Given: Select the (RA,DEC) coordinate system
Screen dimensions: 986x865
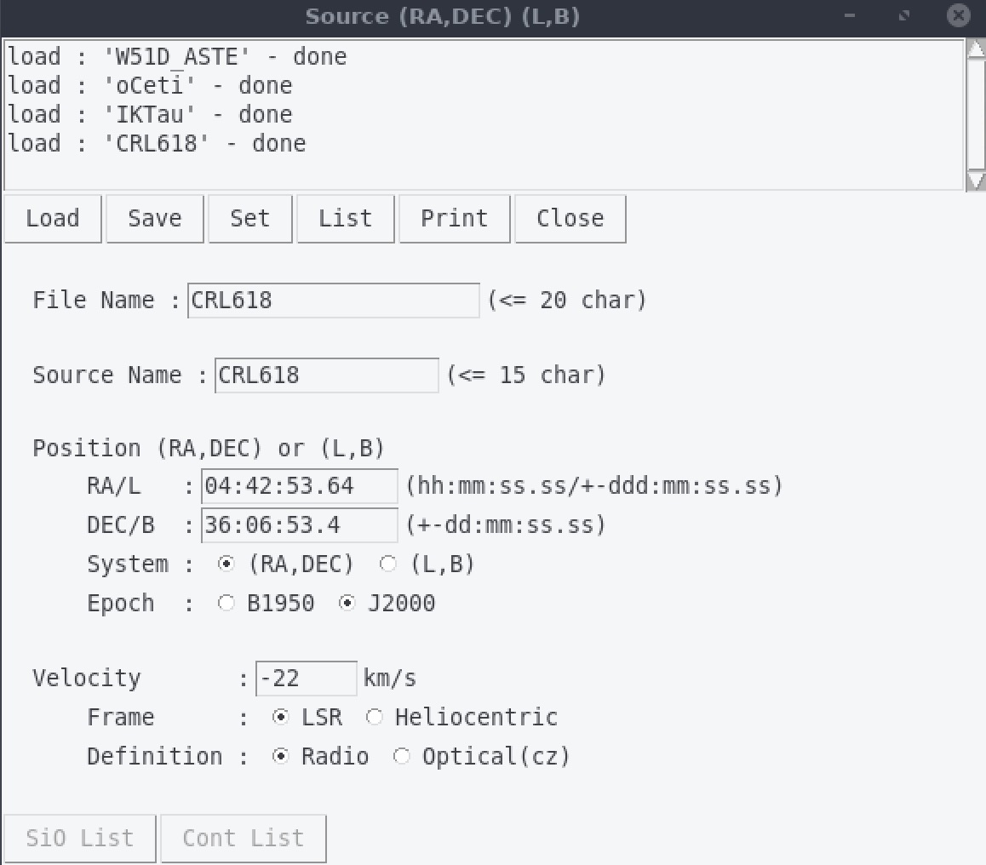Looking at the screenshot, I should click(226, 564).
